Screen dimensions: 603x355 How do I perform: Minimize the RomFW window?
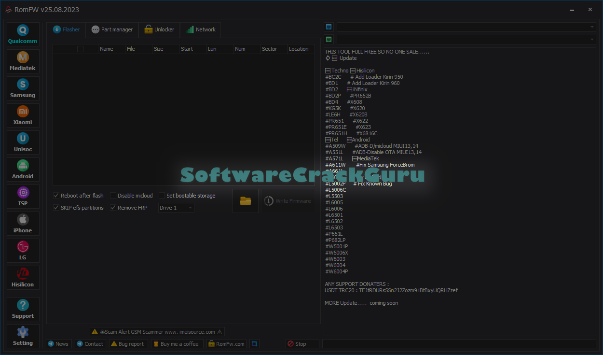pyautogui.click(x=572, y=10)
